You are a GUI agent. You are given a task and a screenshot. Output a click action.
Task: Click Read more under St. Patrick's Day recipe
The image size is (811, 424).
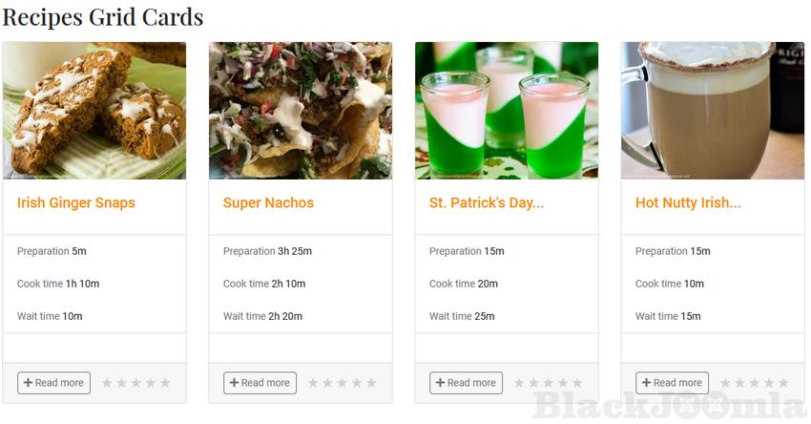click(466, 383)
